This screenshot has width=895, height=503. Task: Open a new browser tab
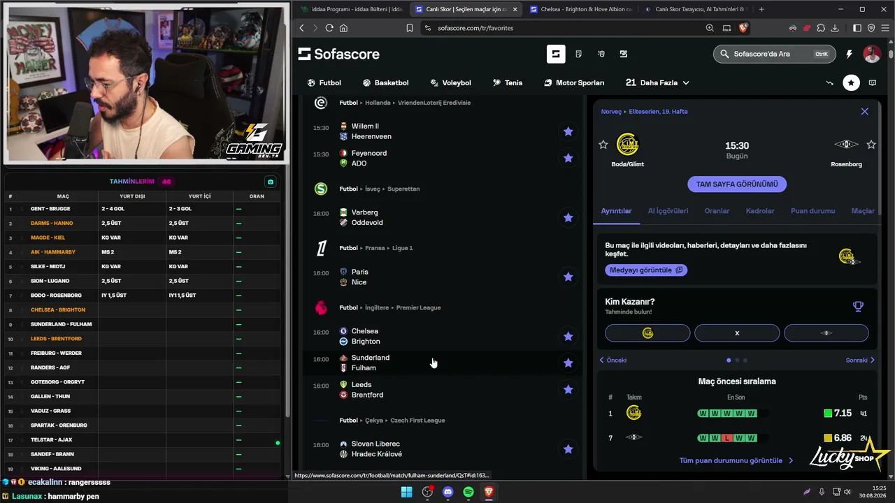(x=761, y=9)
